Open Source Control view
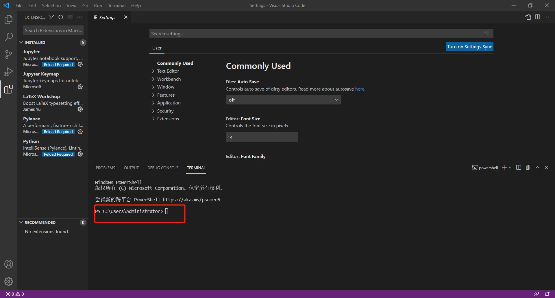The image size is (555, 298). [x=9, y=54]
